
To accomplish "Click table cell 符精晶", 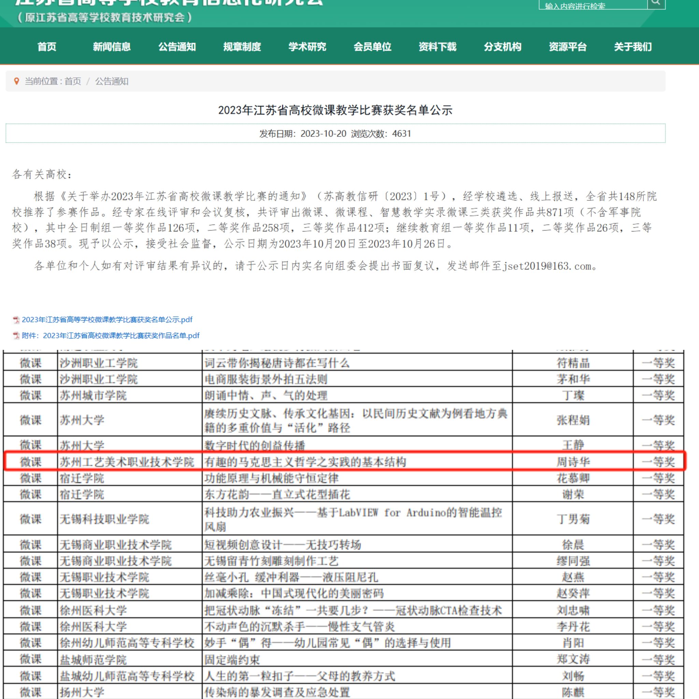I will (573, 363).
